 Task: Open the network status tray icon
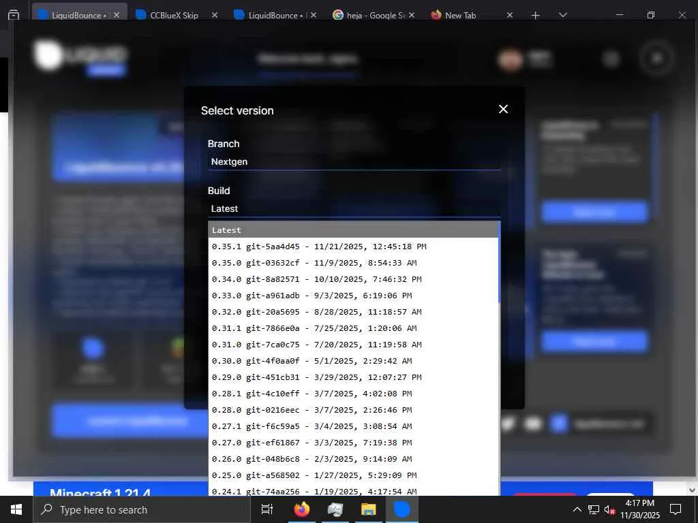click(594, 509)
